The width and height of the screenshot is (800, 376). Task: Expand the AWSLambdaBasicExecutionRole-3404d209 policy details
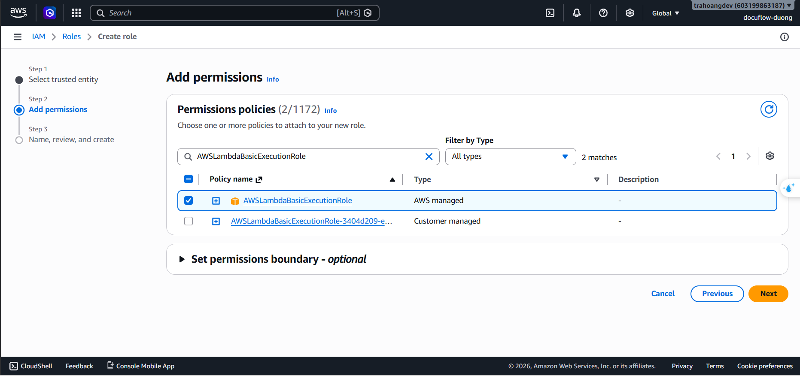(x=216, y=221)
